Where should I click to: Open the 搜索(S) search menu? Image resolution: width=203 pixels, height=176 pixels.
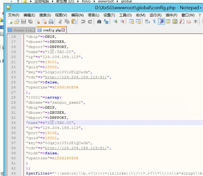(45, 15)
